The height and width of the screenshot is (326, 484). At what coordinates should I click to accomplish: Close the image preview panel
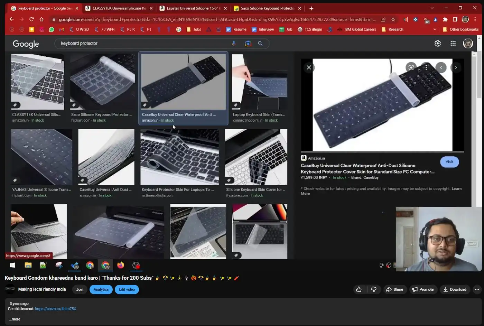[x=309, y=68]
